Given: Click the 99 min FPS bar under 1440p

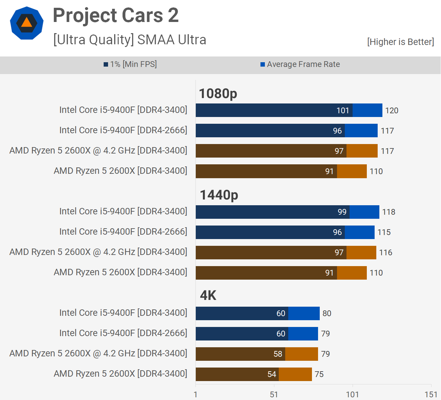Looking at the screenshot, I should tap(272, 212).
